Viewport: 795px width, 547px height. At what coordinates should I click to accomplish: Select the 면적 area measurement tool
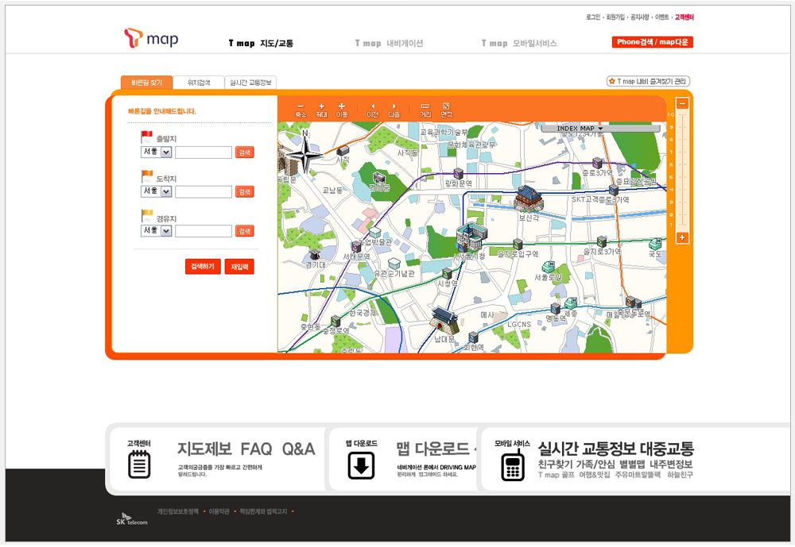point(446,110)
